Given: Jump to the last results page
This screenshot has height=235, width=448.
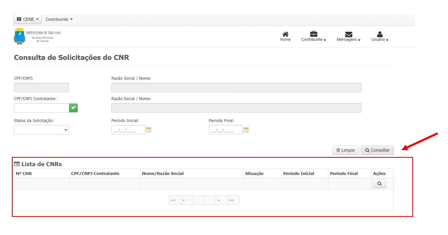Looking at the screenshot, I should click(x=232, y=200).
